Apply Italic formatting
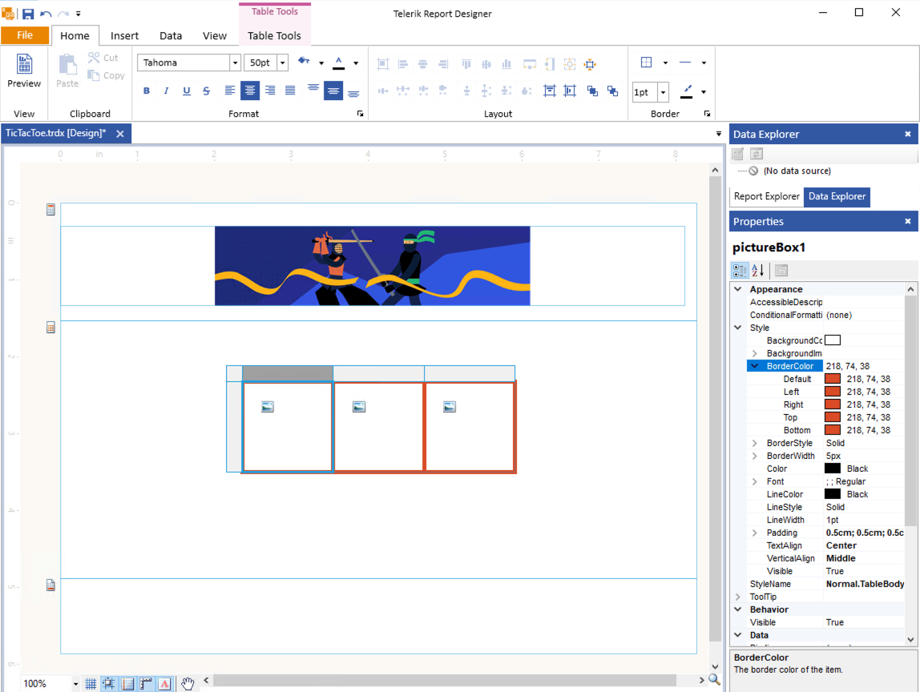This screenshot has width=920, height=692. [x=166, y=91]
